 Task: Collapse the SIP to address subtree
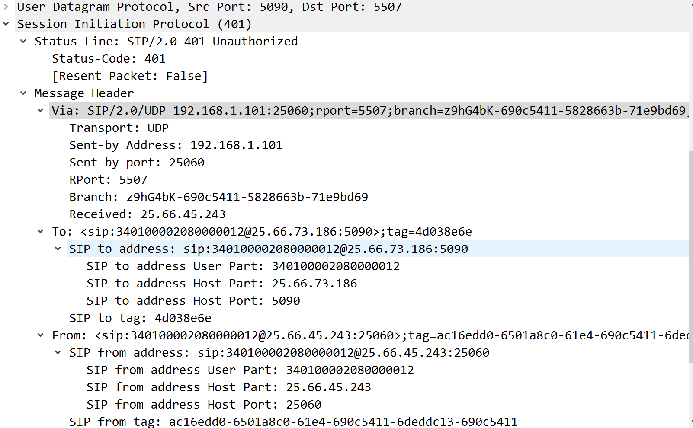(58, 249)
